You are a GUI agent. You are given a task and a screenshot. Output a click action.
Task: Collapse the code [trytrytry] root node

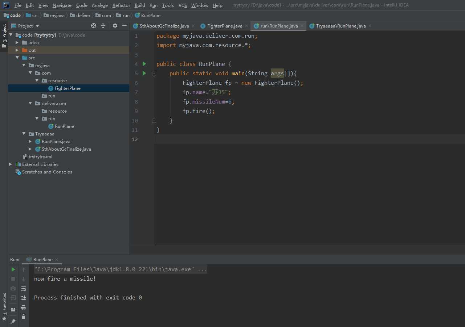pos(11,35)
